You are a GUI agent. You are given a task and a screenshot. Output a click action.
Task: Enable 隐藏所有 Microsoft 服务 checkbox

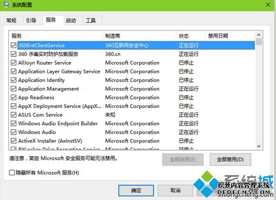coord(12,172)
